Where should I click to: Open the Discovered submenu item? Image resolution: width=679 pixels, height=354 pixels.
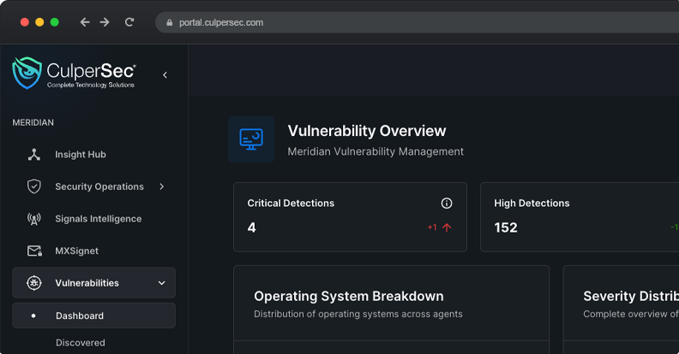coord(81,343)
